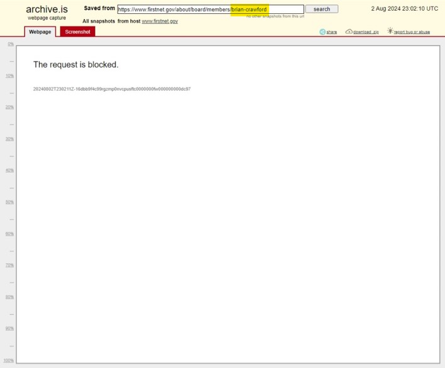Viewport: 445px width, 368px height.
Task: Jump to the 90% page marker
Action: [9, 328]
